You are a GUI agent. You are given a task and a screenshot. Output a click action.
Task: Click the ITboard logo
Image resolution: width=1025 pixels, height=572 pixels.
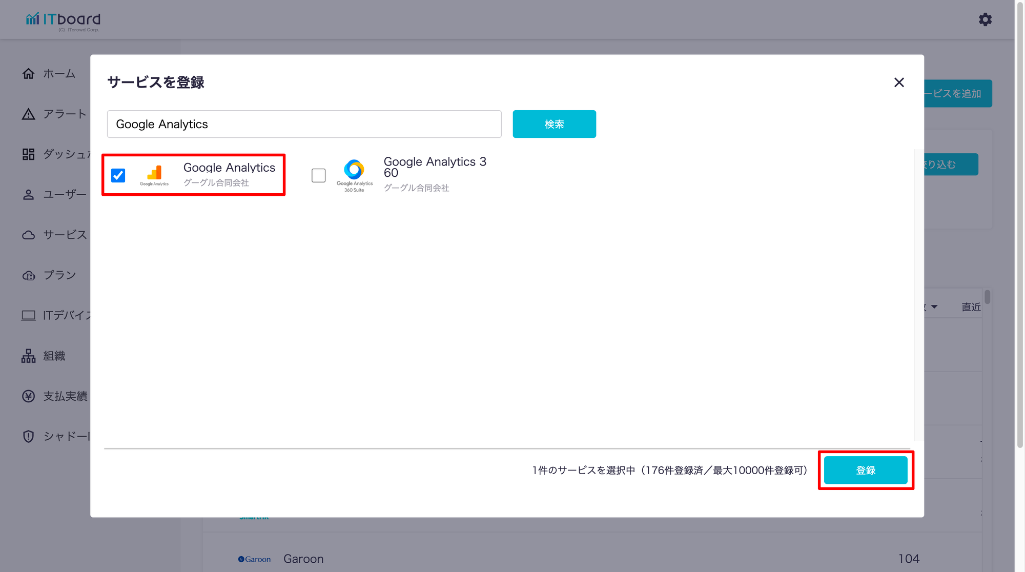coord(64,21)
